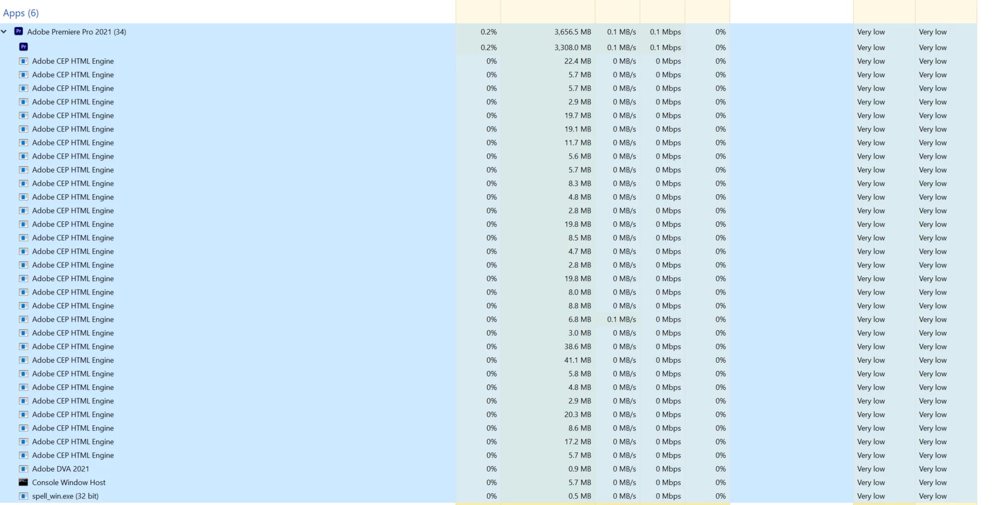Select Adobe CEP HTML Engine label with 8.8 MB memory
This screenshot has height=505, width=1001.
[x=73, y=306]
